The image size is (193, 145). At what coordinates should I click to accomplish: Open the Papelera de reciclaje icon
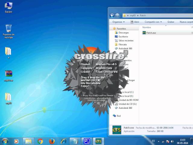click(8, 31)
